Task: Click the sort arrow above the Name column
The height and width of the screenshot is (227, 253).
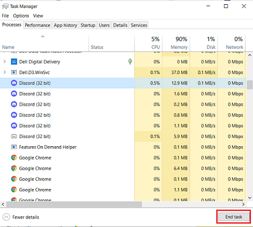Action: [43, 36]
